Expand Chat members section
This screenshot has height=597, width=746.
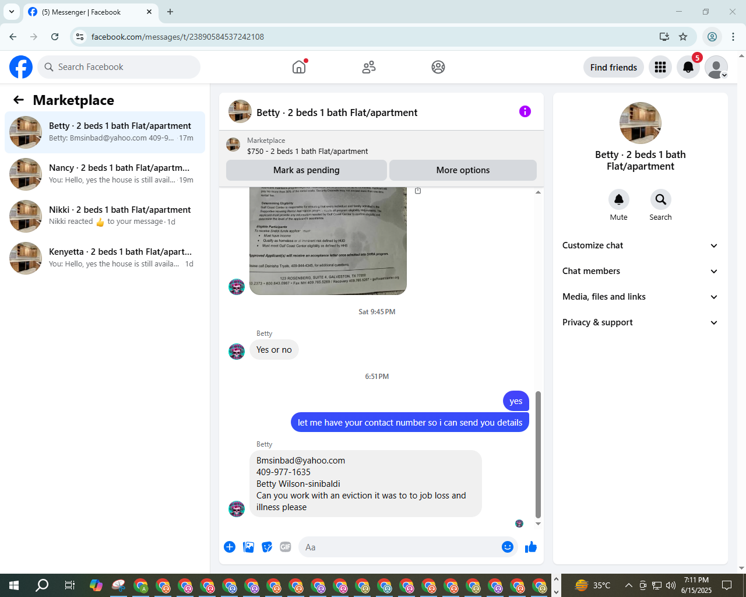[641, 271]
